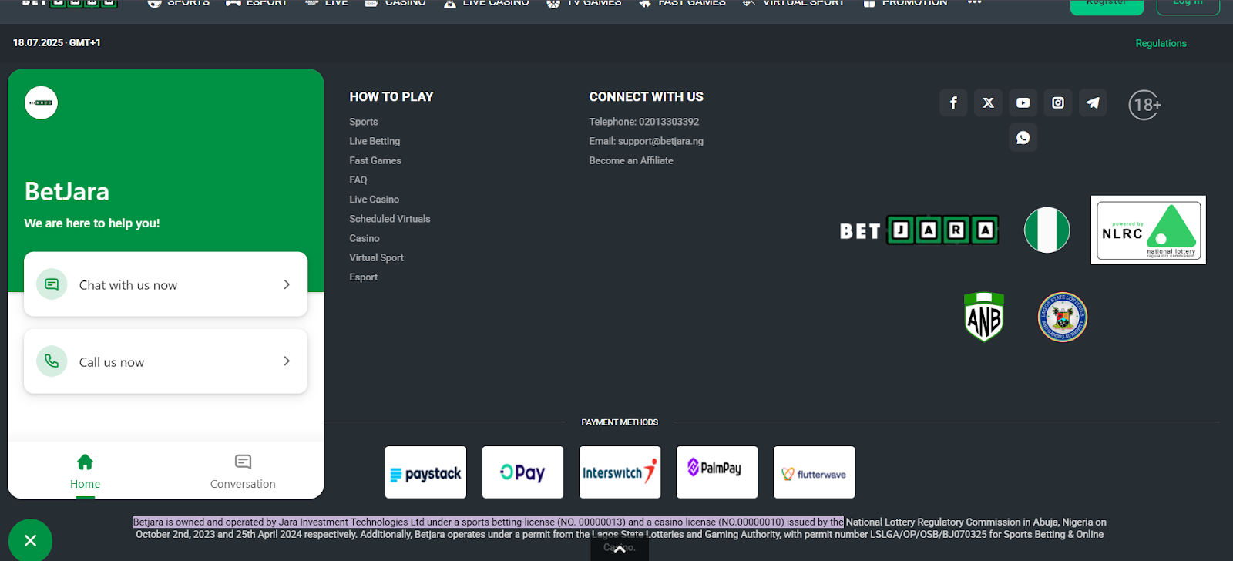Open the Esport footer link

tap(364, 277)
